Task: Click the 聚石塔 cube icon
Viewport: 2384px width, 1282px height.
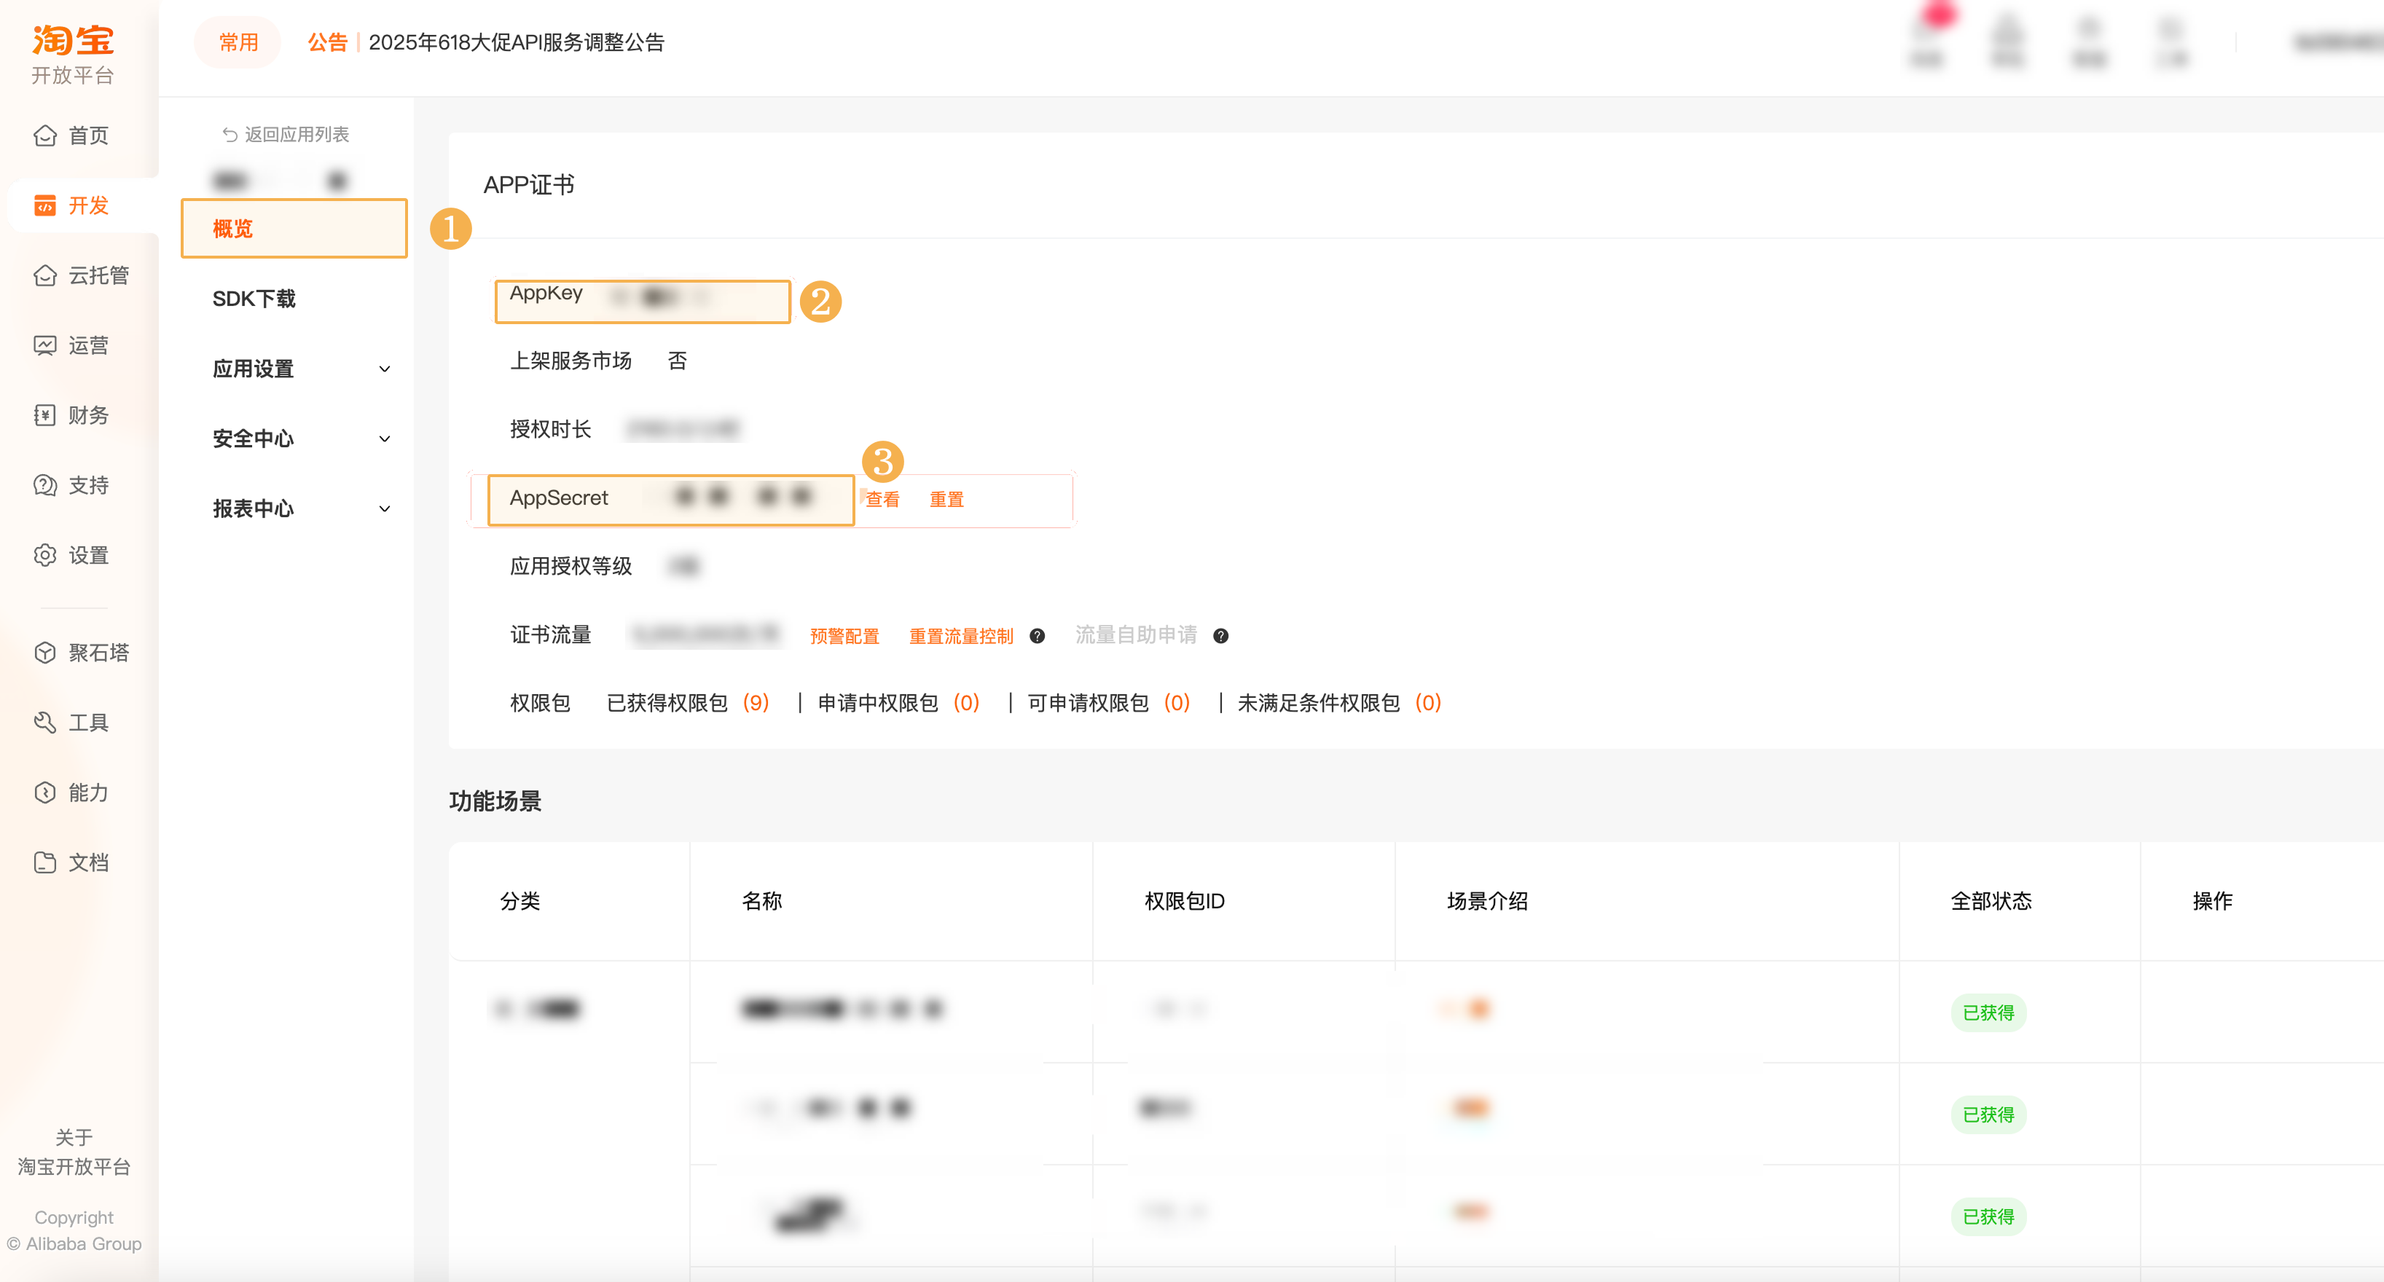Action: point(44,653)
